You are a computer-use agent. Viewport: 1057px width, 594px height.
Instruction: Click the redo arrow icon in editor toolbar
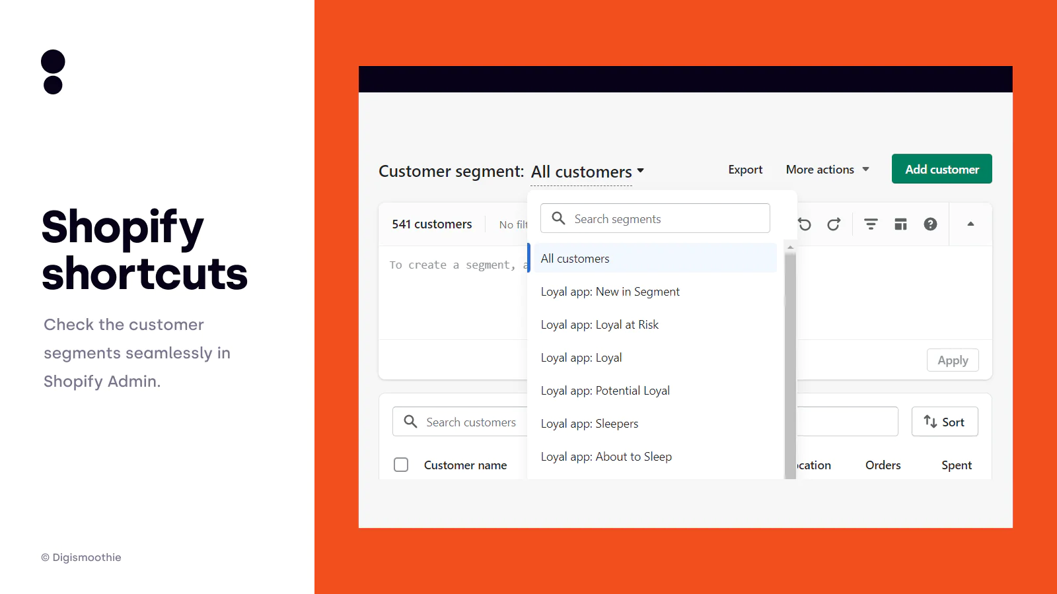(834, 224)
